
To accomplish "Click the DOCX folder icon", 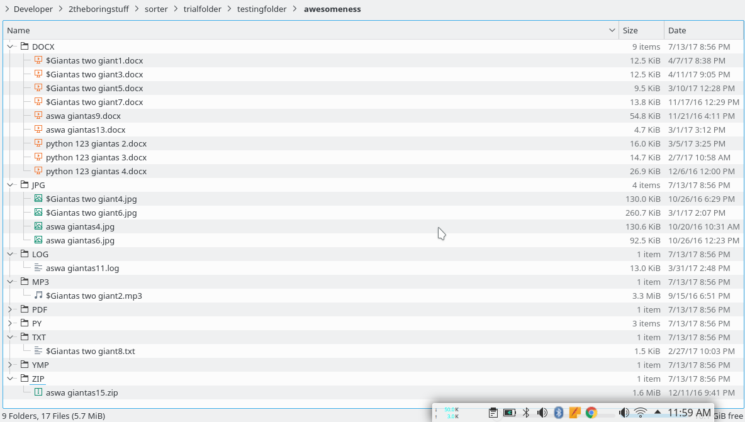I will (25, 46).
